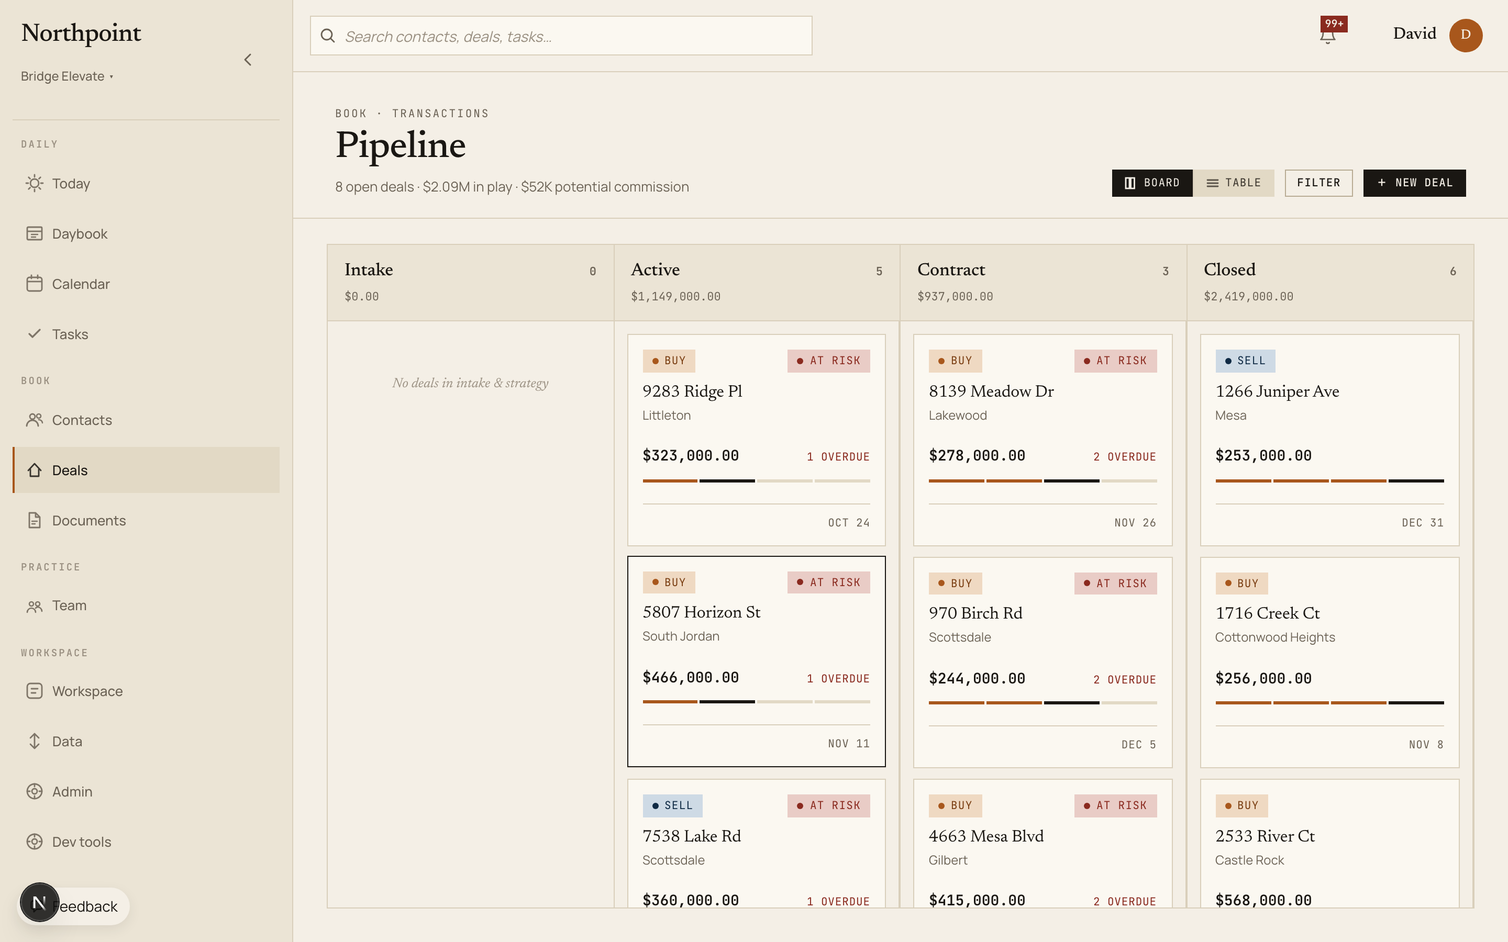The height and width of the screenshot is (942, 1508).
Task: Click the Contract column total $937,000.00
Action: coord(955,297)
